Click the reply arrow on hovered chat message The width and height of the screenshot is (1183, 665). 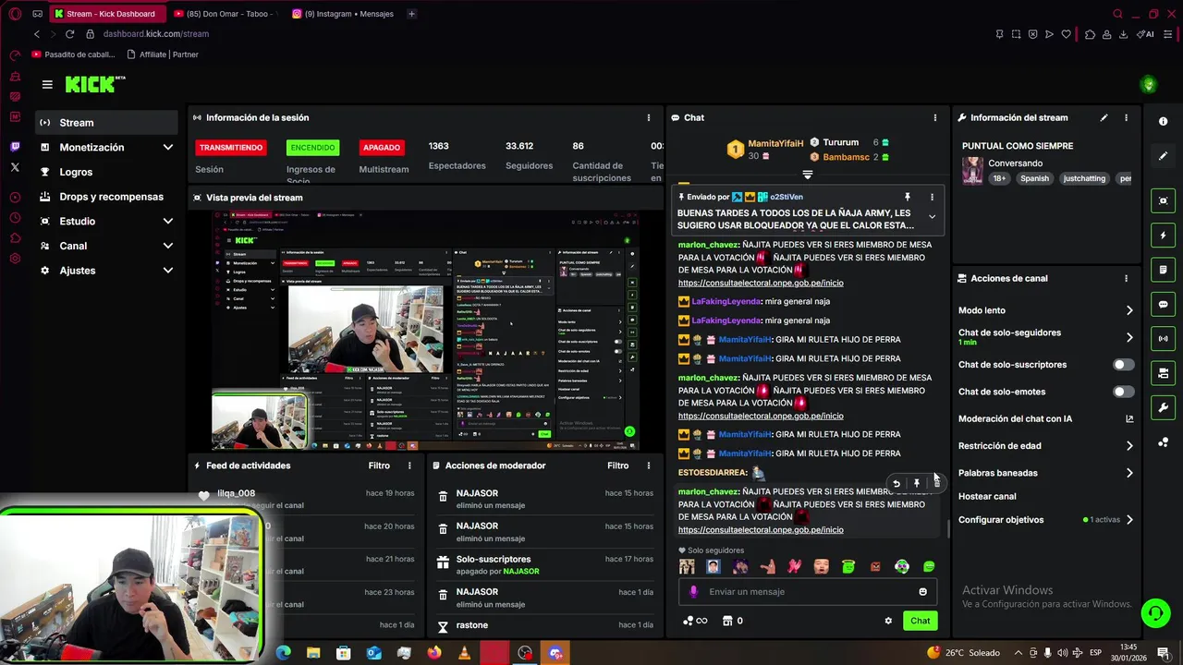(x=896, y=483)
